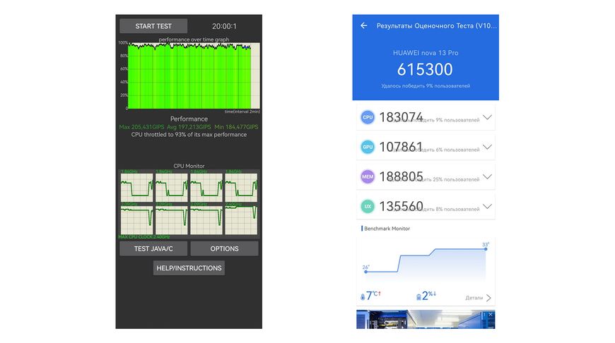Click total score 615300

point(425,70)
